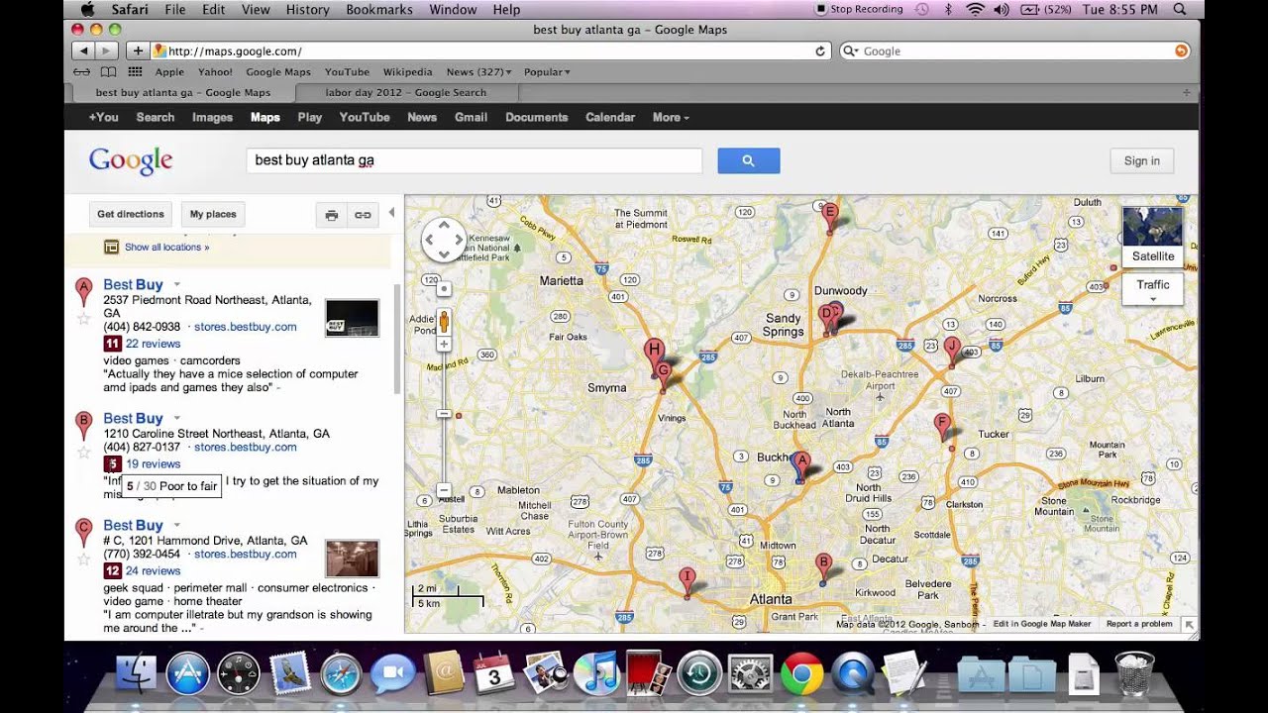Open the Safari History menu
Screen dimensions: 1268x713
(307, 9)
